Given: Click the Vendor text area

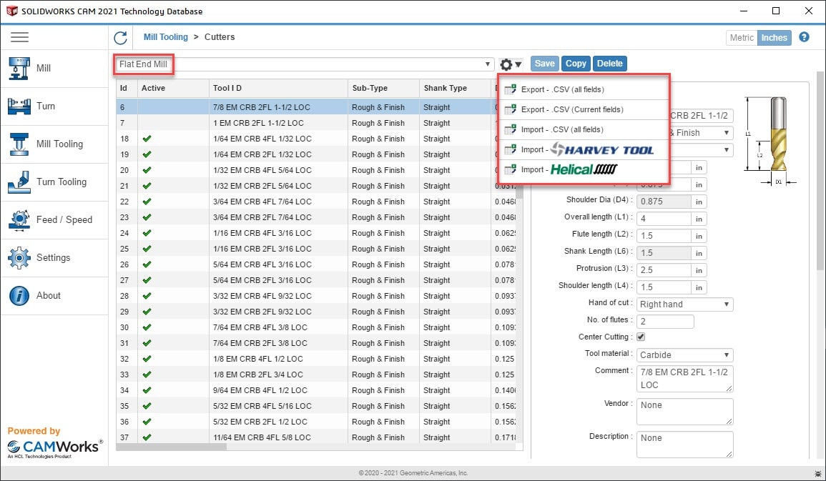Looking at the screenshot, I should pos(685,412).
